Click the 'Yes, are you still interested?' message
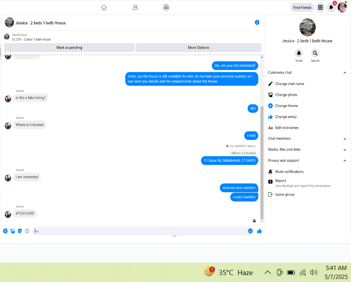Screen dimensions: 351x282 [235, 65]
